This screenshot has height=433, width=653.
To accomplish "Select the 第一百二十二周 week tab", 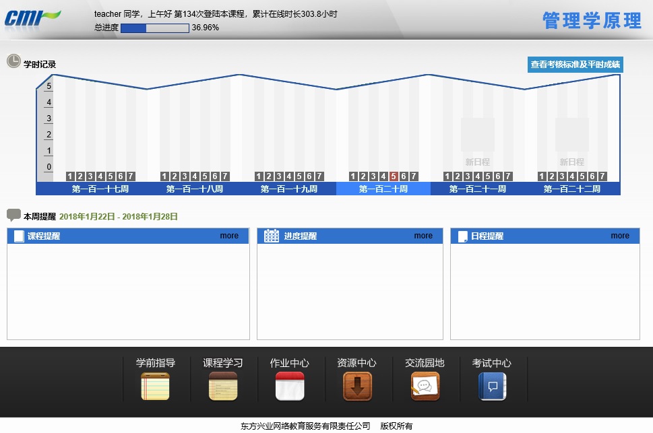I will (571, 189).
